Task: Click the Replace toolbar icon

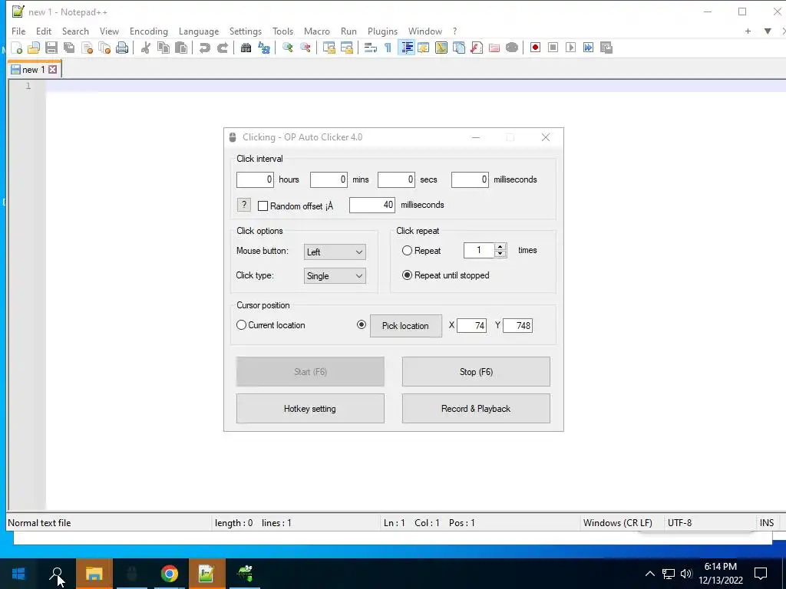Action: [x=264, y=48]
